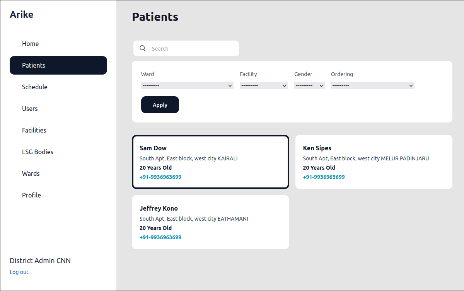
Task: Open the Ward dropdown
Action: 187,86
